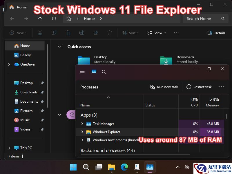Select Gallery in the navigation pane
This screenshot has height=174, width=232.
(x=25, y=55)
